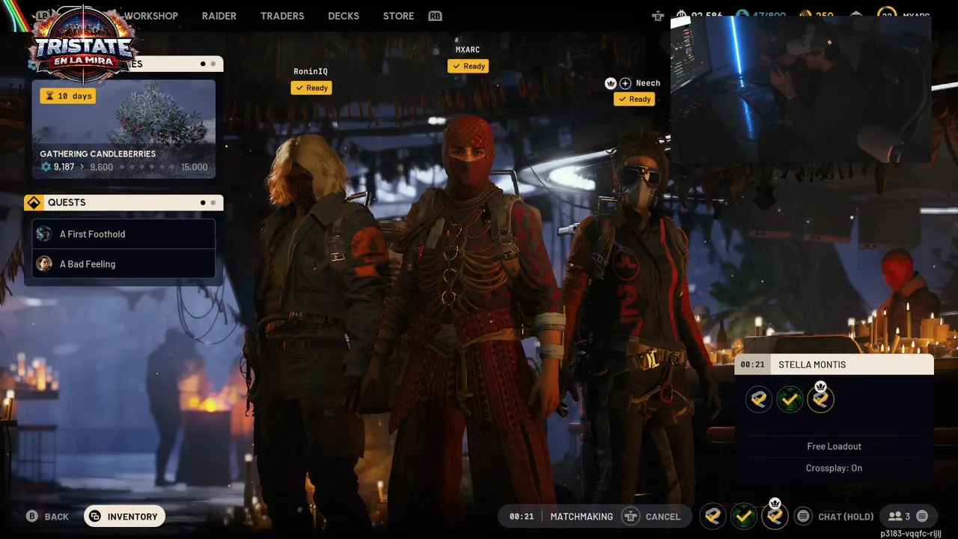Click the MXARC player name above the squad
This screenshot has height=539, width=958.
pos(468,50)
